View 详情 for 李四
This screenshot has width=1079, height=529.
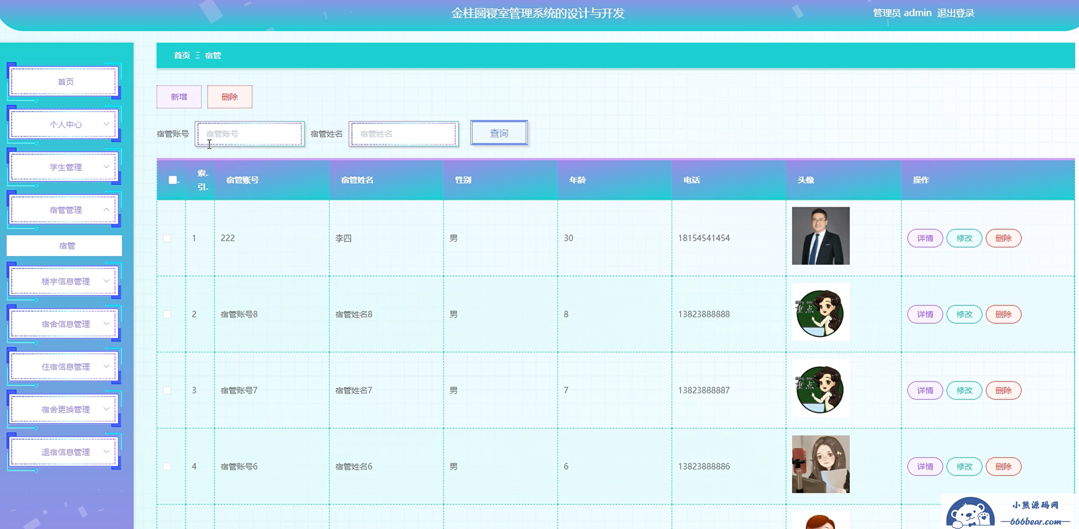(925, 238)
